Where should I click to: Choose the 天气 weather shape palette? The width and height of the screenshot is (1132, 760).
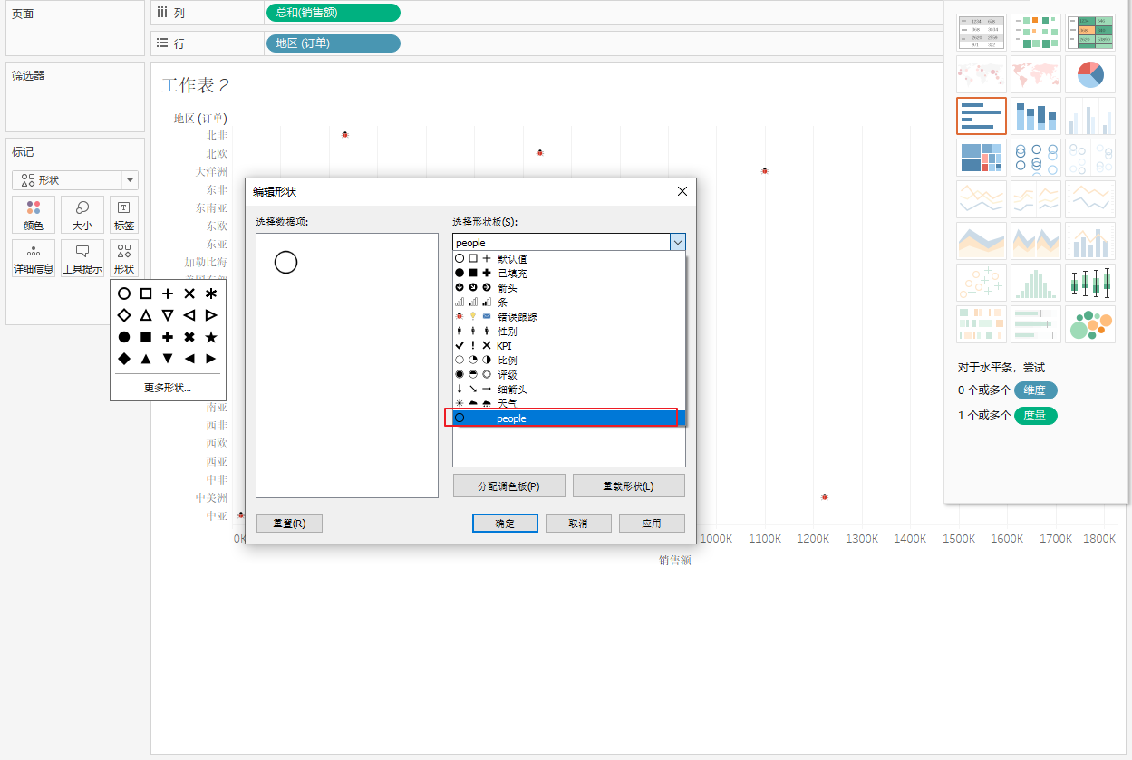click(x=568, y=403)
